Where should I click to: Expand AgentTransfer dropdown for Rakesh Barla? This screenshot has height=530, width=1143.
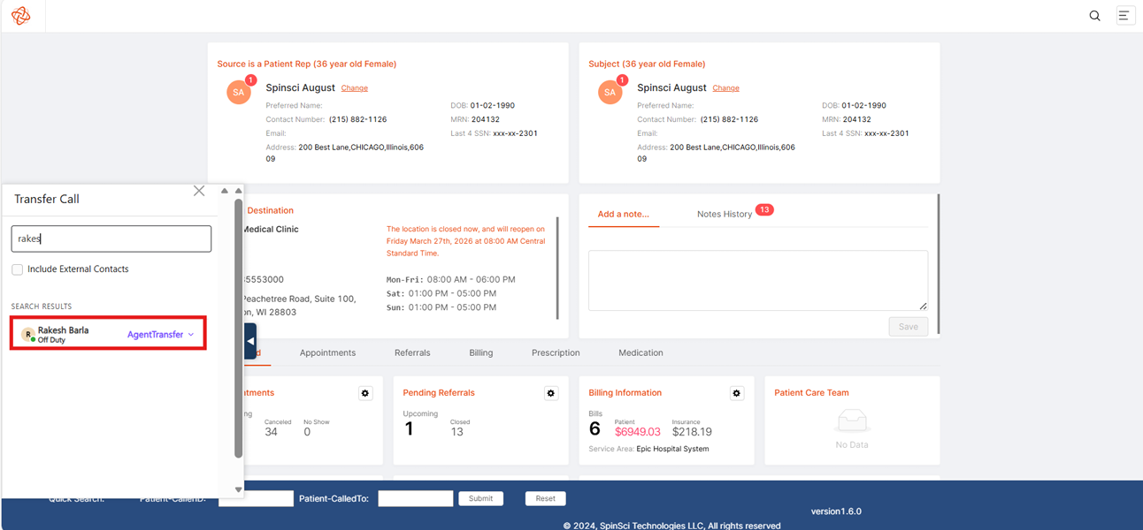pos(161,335)
